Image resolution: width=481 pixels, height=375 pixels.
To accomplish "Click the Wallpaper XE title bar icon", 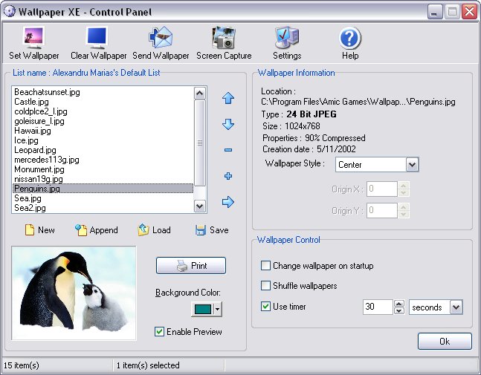I will click(10, 12).
